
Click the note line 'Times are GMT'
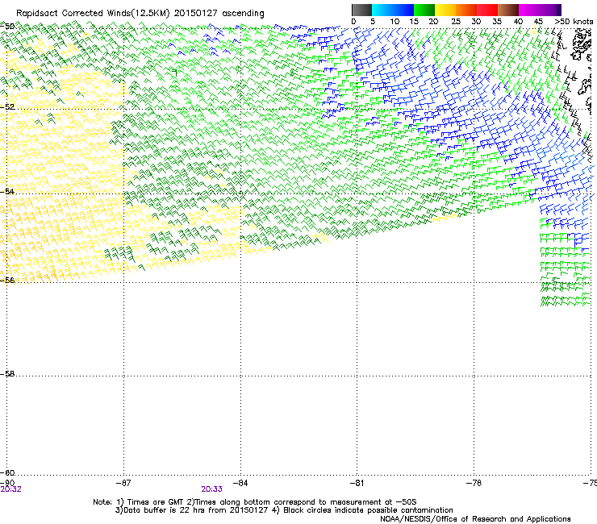(156, 502)
